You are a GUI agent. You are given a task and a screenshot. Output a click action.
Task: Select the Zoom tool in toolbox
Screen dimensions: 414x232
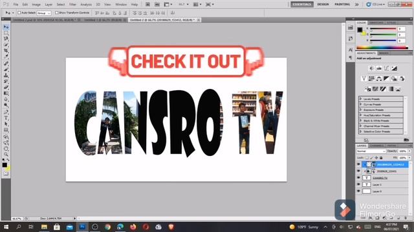coord(6,155)
